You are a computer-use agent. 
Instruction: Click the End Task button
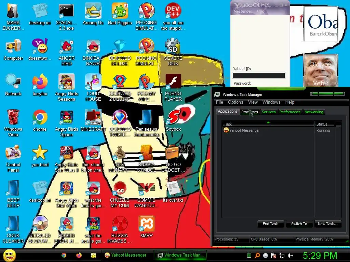click(270, 224)
